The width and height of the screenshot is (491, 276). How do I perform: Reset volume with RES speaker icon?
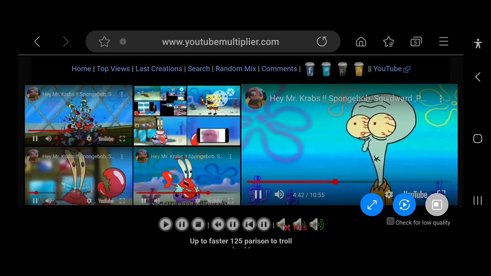pos(300,225)
